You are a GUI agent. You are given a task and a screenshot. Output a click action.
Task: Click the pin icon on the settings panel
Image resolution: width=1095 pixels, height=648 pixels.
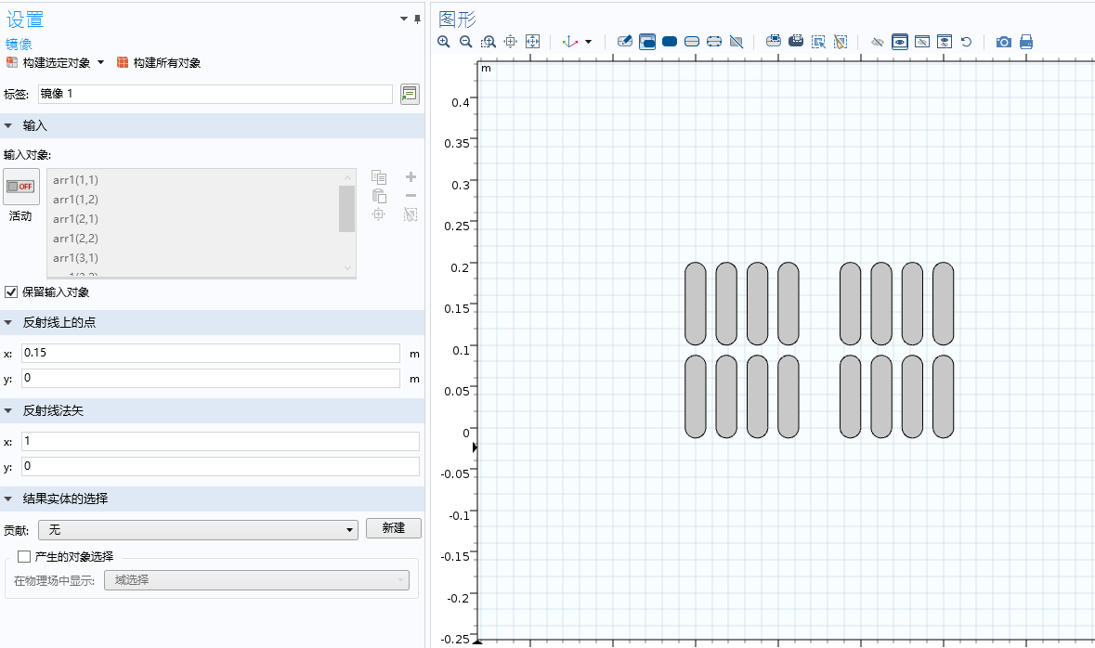pyautogui.click(x=418, y=19)
